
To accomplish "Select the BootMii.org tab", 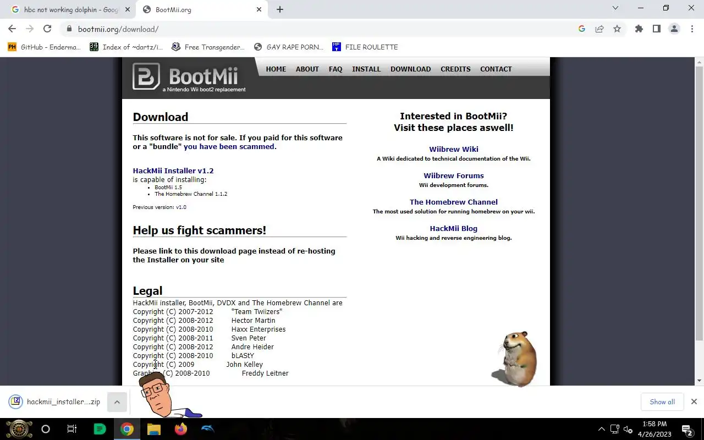I will pyautogui.click(x=201, y=9).
